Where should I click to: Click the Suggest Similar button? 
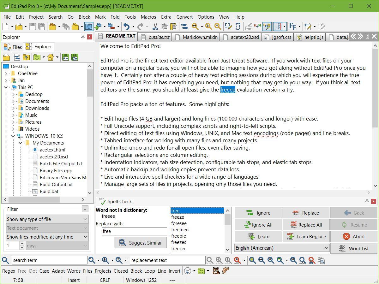click(141, 243)
